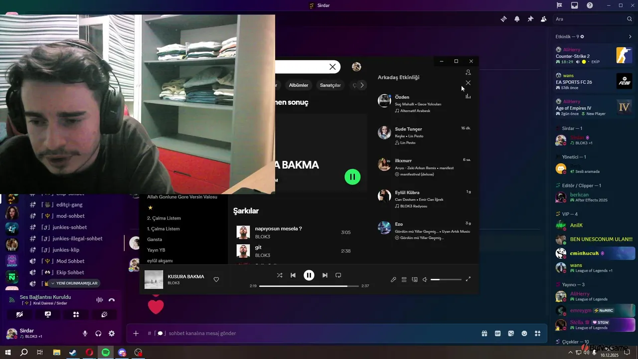Start an activity in Discord voice panel
638x359 pixels.
point(76,315)
